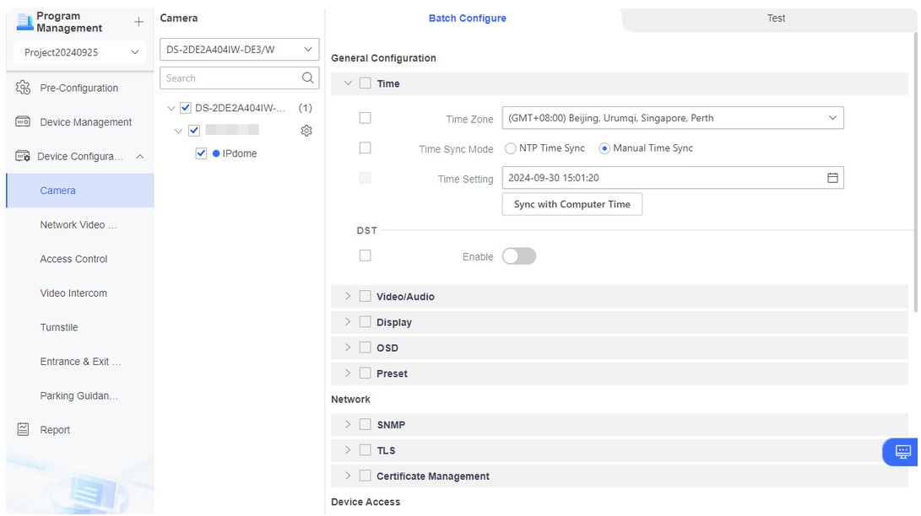This screenshot has height=516, width=921.
Task: Uncheck the IPdome camera checkbox
Action: click(201, 153)
